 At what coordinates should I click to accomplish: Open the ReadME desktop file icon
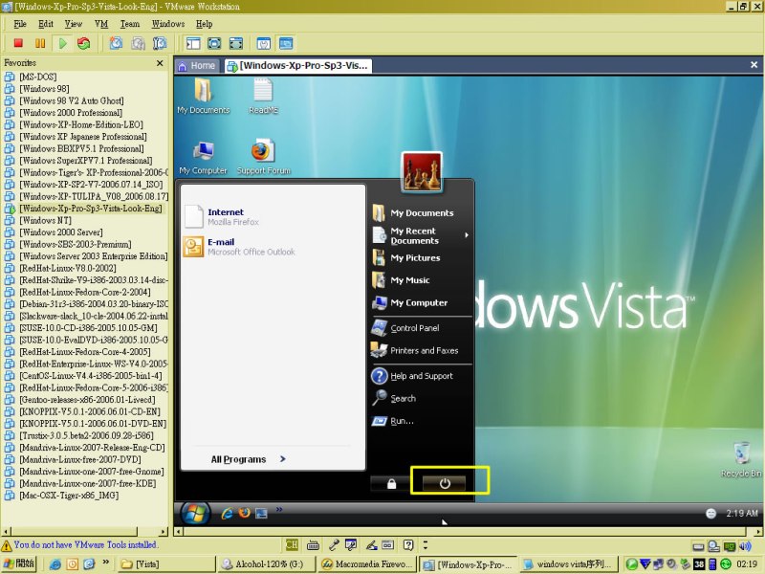pyautogui.click(x=264, y=97)
